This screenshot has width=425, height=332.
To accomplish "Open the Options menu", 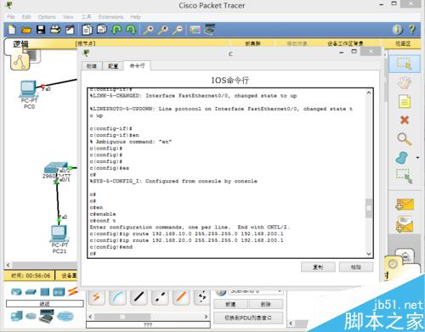I will pyautogui.click(x=47, y=17).
